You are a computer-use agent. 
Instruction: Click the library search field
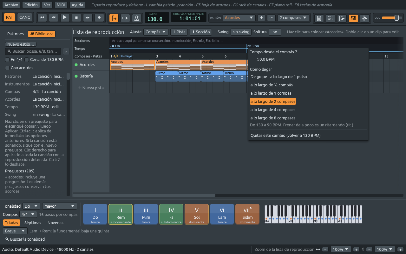pyautogui.click(x=33, y=51)
